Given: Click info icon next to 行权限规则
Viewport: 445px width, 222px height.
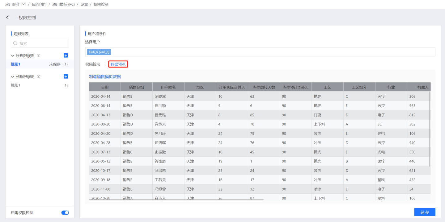Looking at the screenshot, I should [39, 56].
